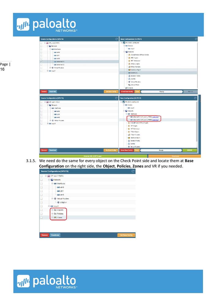Click Unset Base Config beside green MERGE
The height and width of the screenshot is (306, 216).
coord(127,150)
